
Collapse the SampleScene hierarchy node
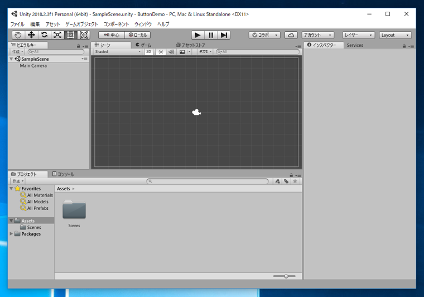(11, 59)
